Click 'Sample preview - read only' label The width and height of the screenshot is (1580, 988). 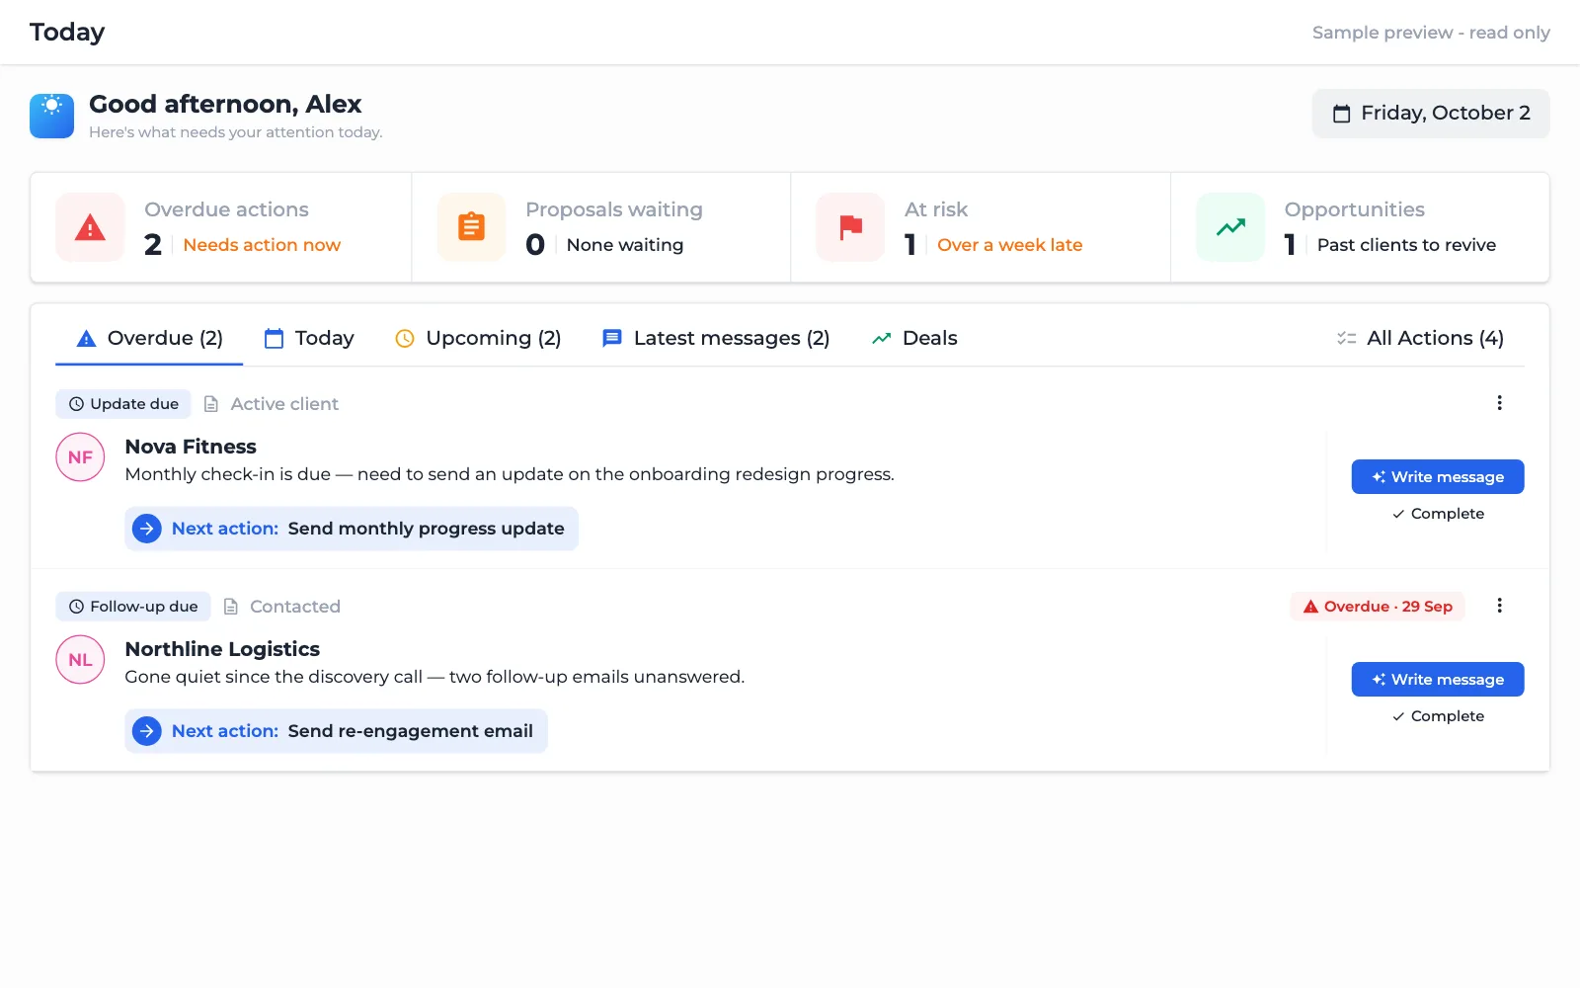click(1431, 33)
